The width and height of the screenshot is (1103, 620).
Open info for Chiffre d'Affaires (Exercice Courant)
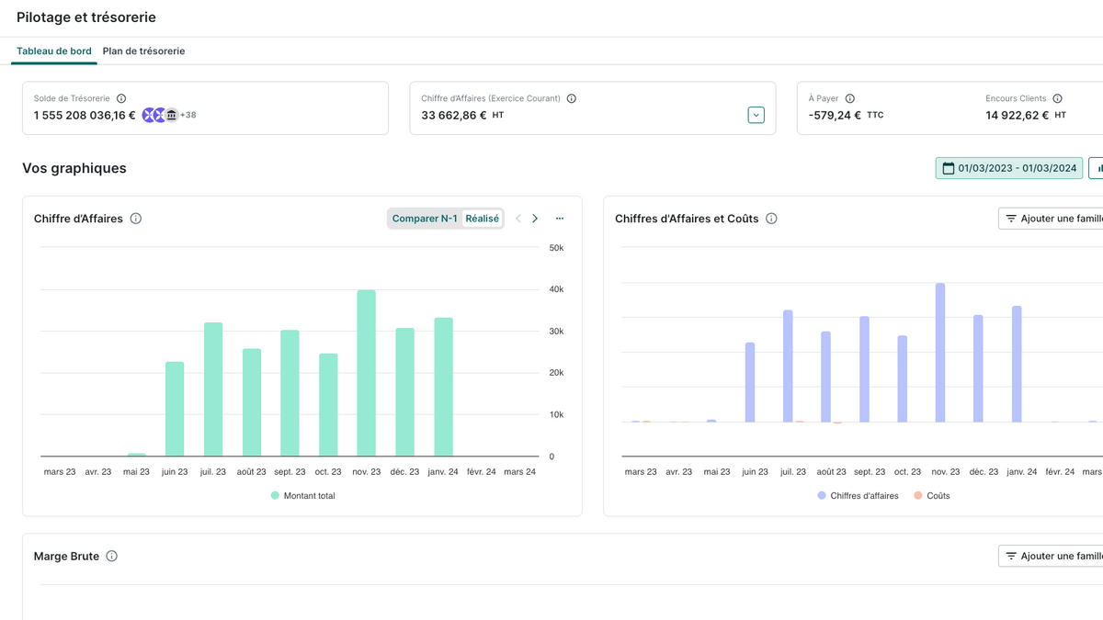tap(571, 98)
